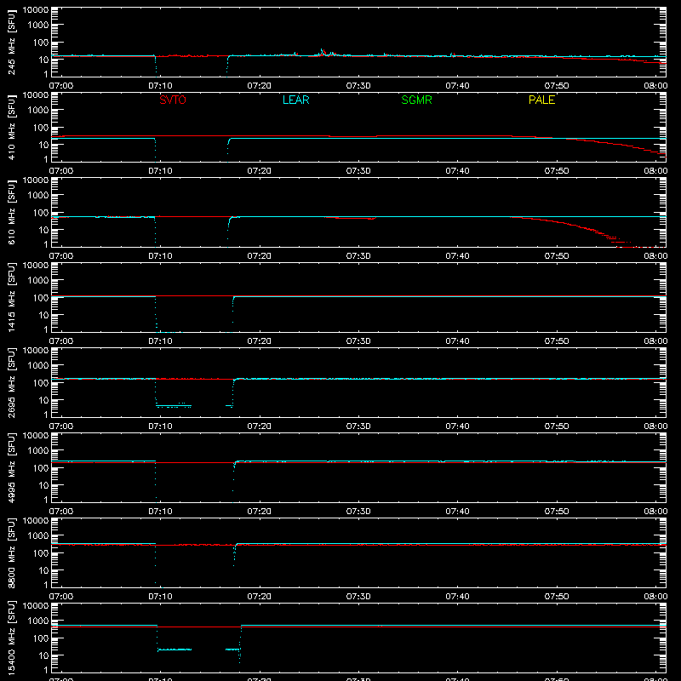Click the green SGMR legend label

416,100
